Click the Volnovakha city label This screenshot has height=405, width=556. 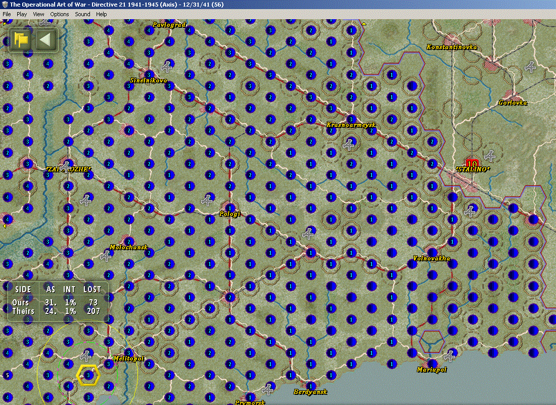pyautogui.click(x=432, y=258)
